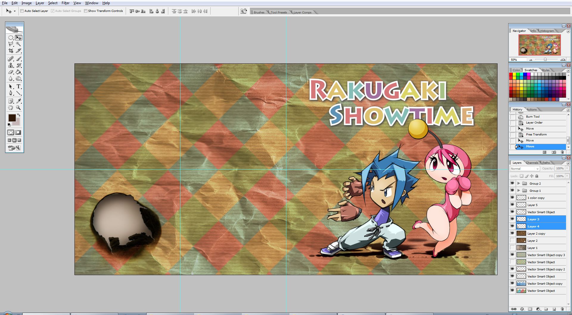Screen dimensions: 572x315
Task: Hide Vector Smart Object copy 3 layer
Action: [512, 255]
